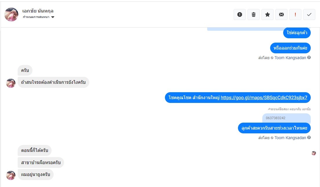The image size is (320, 187).
Task: Click help icon under ลูกค้าสะดวกรับสายช่วงเวลาไหนคะ message
Action: coord(309,138)
